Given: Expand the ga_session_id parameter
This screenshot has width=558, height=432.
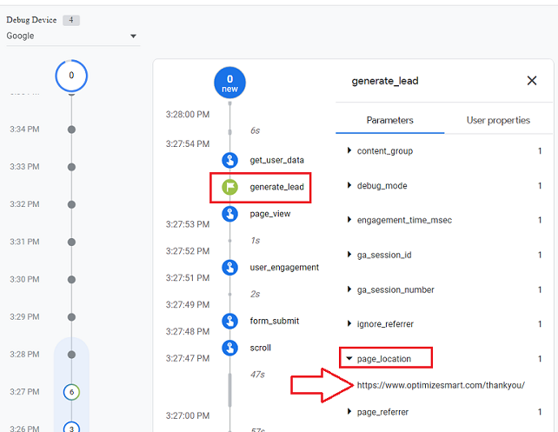Looking at the screenshot, I should click(x=349, y=255).
